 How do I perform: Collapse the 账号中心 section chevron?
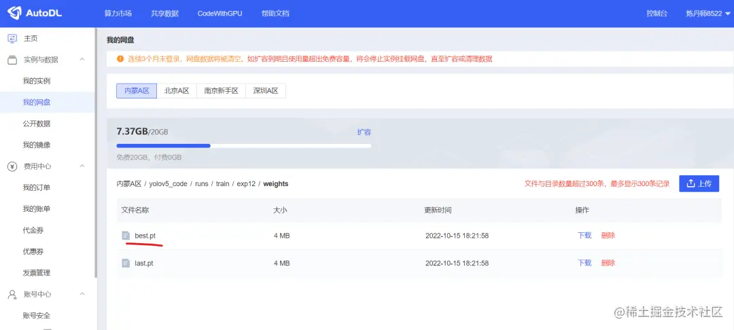(82, 294)
